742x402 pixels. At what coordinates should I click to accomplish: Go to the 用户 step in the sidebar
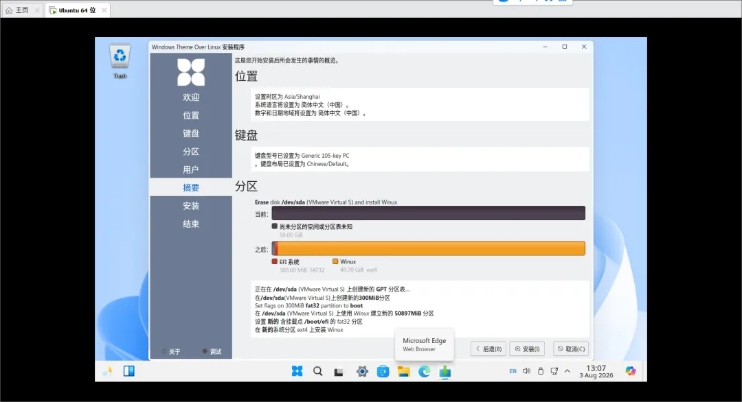pos(191,169)
